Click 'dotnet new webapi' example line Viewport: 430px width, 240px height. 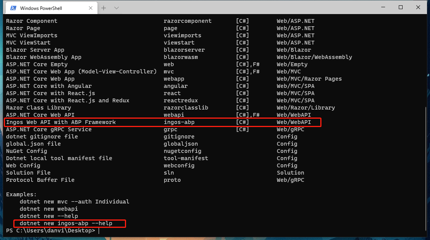[49, 209]
